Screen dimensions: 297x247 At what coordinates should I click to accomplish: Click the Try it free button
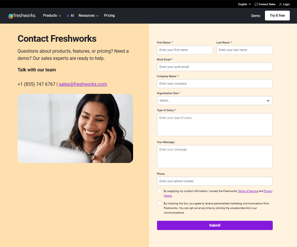[277, 16]
